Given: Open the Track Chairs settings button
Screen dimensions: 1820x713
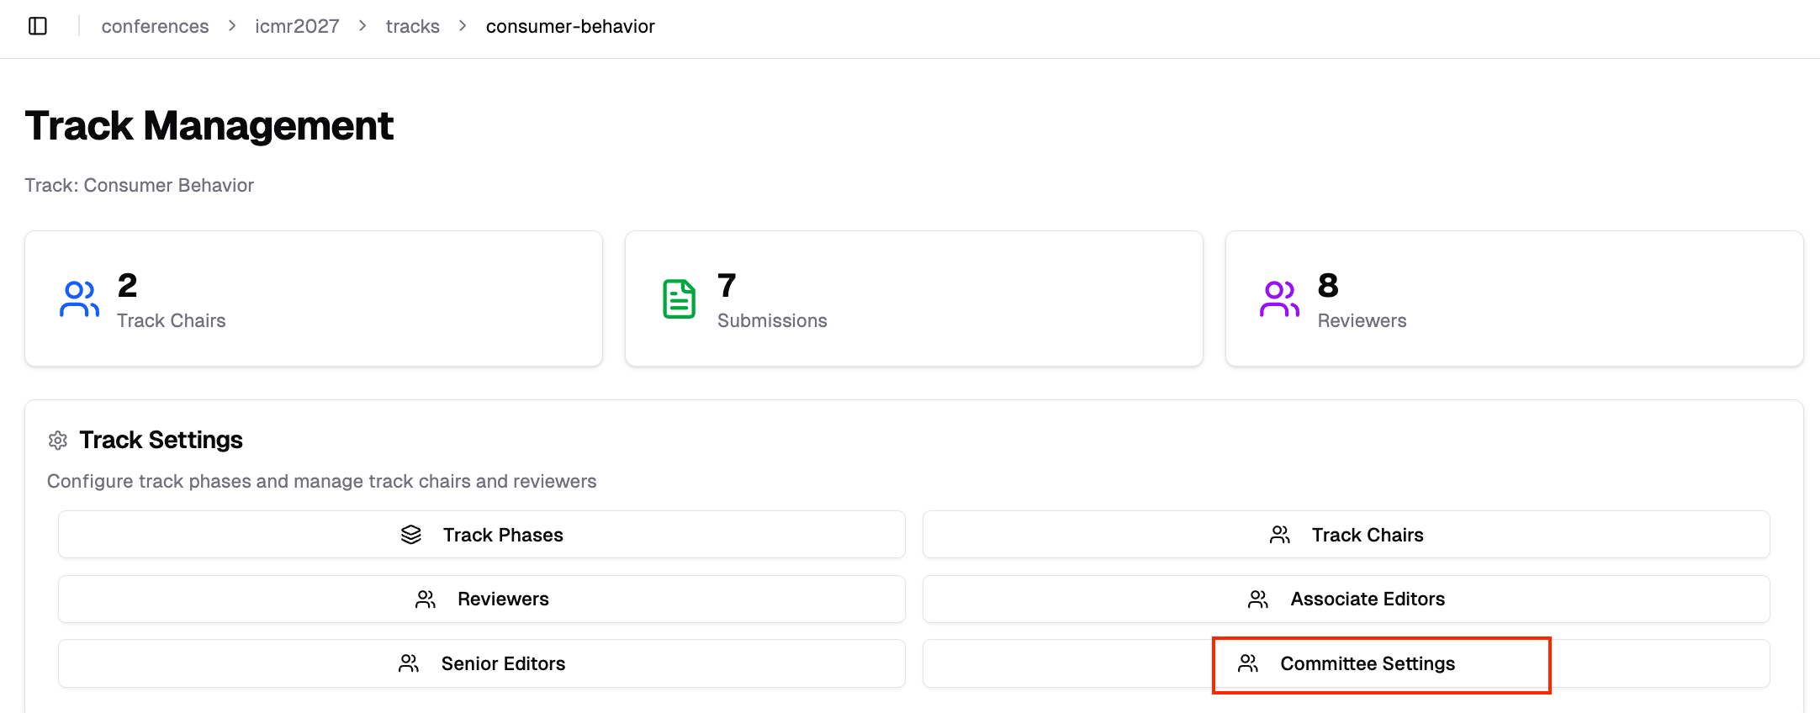Looking at the screenshot, I should [1346, 535].
